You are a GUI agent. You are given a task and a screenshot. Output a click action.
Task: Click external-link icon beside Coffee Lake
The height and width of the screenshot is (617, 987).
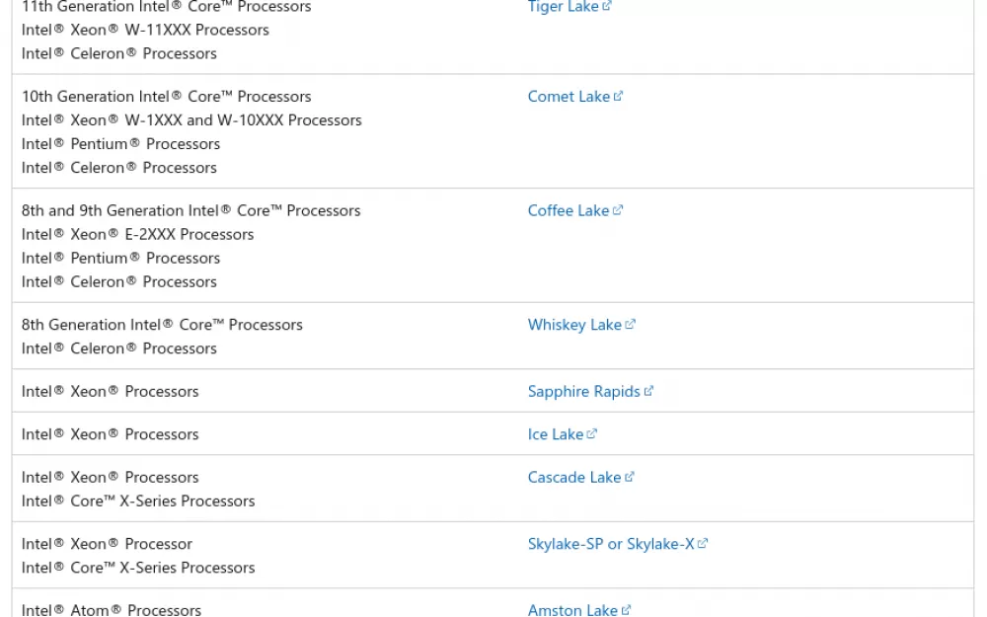point(618,209)
